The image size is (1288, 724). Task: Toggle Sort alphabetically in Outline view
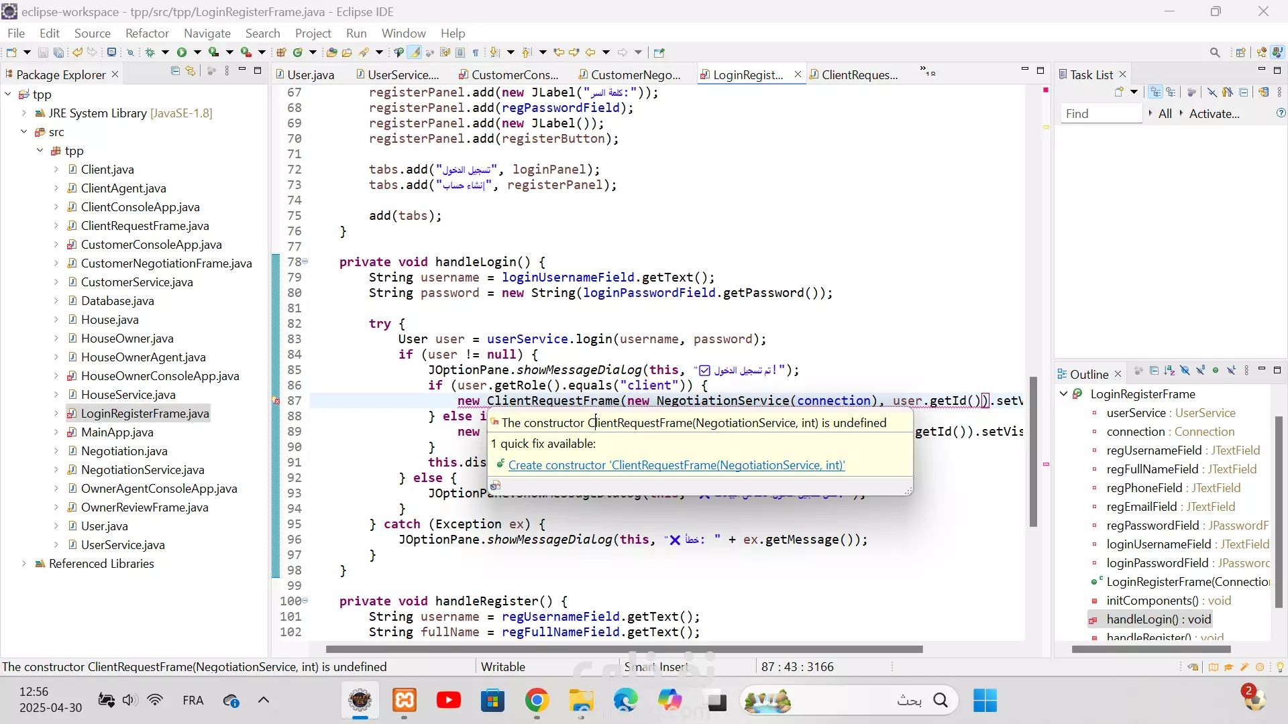click(x=1169, y=370)
